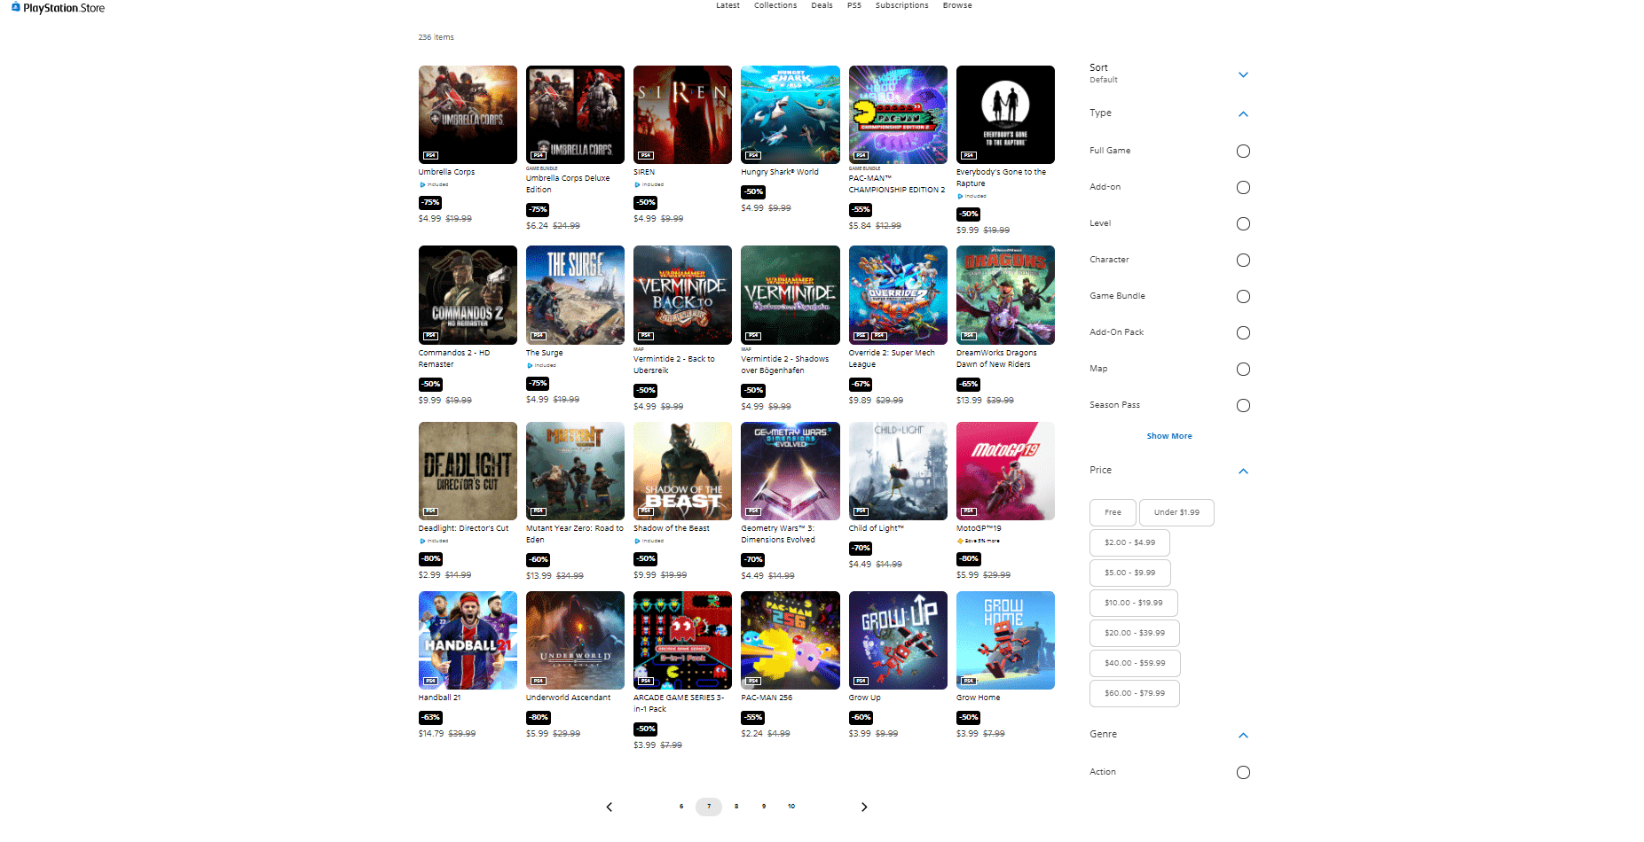Open the Handball 21 cover image
This screenshot has width=1644, height=842.
pos(468,640)
